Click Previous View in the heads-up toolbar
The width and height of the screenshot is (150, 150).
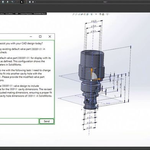[x=79, y=14]
